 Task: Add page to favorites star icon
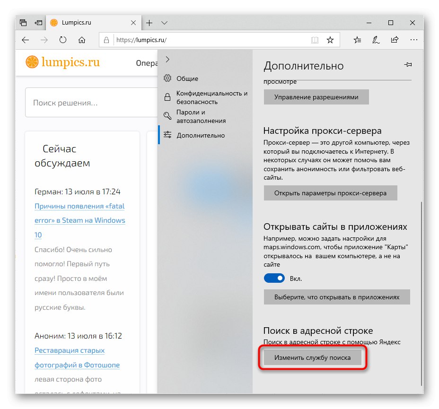click(x=330, y=40)
